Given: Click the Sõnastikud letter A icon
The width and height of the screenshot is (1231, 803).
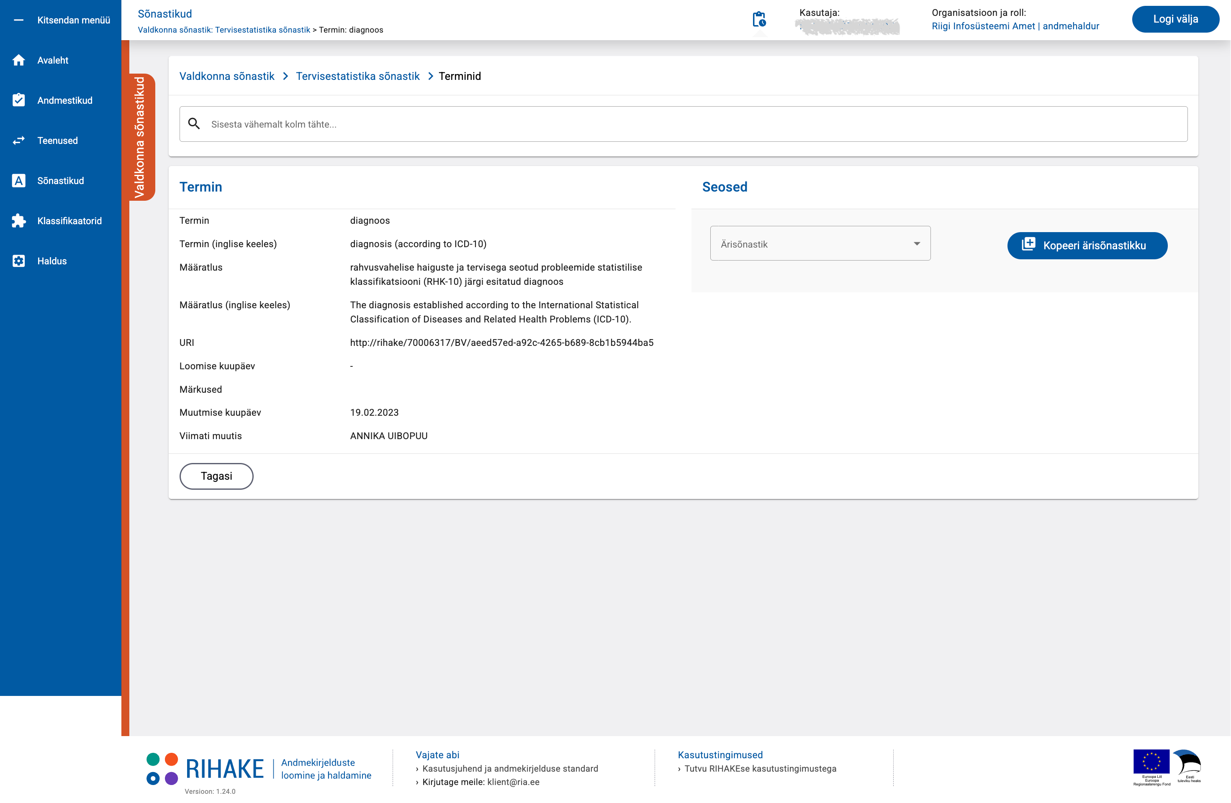Looking at the screenshot, I should click(18, 181).
